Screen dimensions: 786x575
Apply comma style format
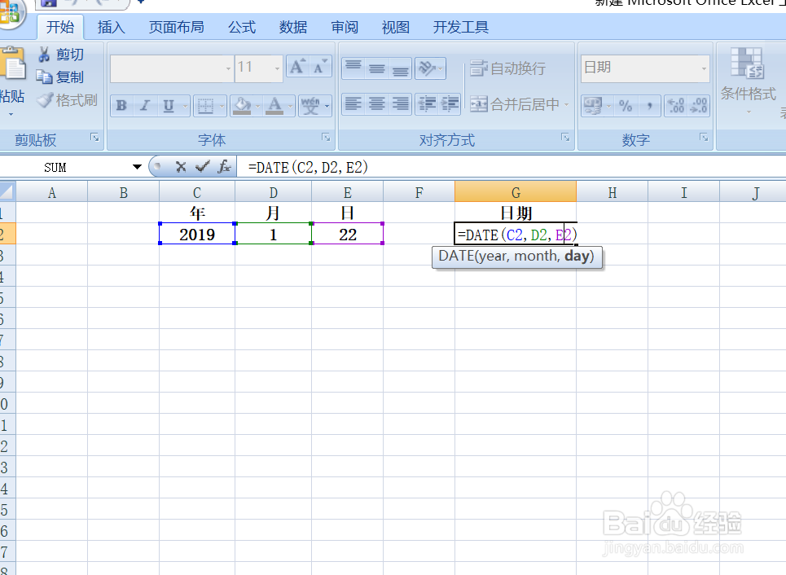[649, 105]
